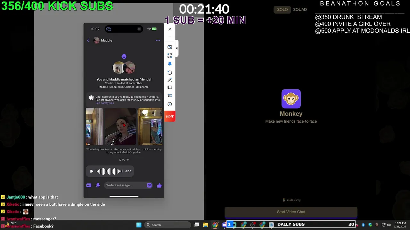Collapse the mirroring toolbar with side arrow
Viewport: 410px width, 230px height.
(x=176, y=48)
